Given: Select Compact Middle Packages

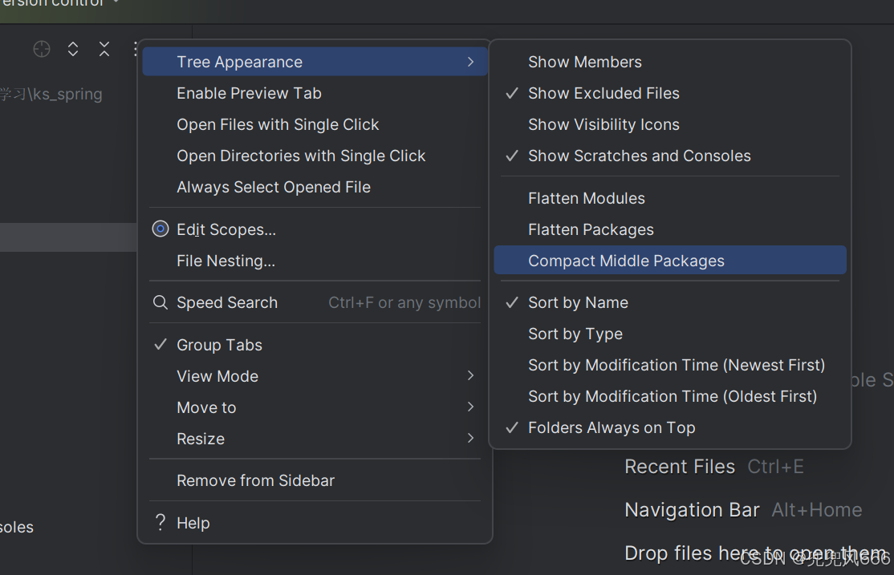Looking at the screenshot, I should [626, 261].
